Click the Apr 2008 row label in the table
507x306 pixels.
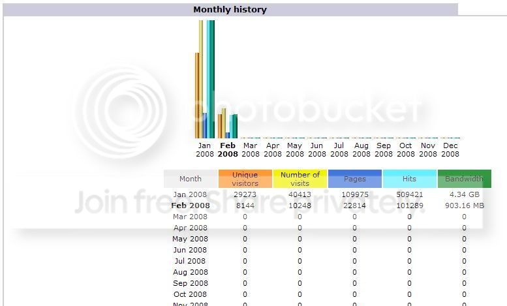pyautogui.click(x=190, y=228)
